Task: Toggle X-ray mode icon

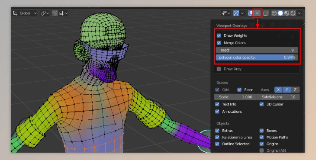Action: pos(266,13)
